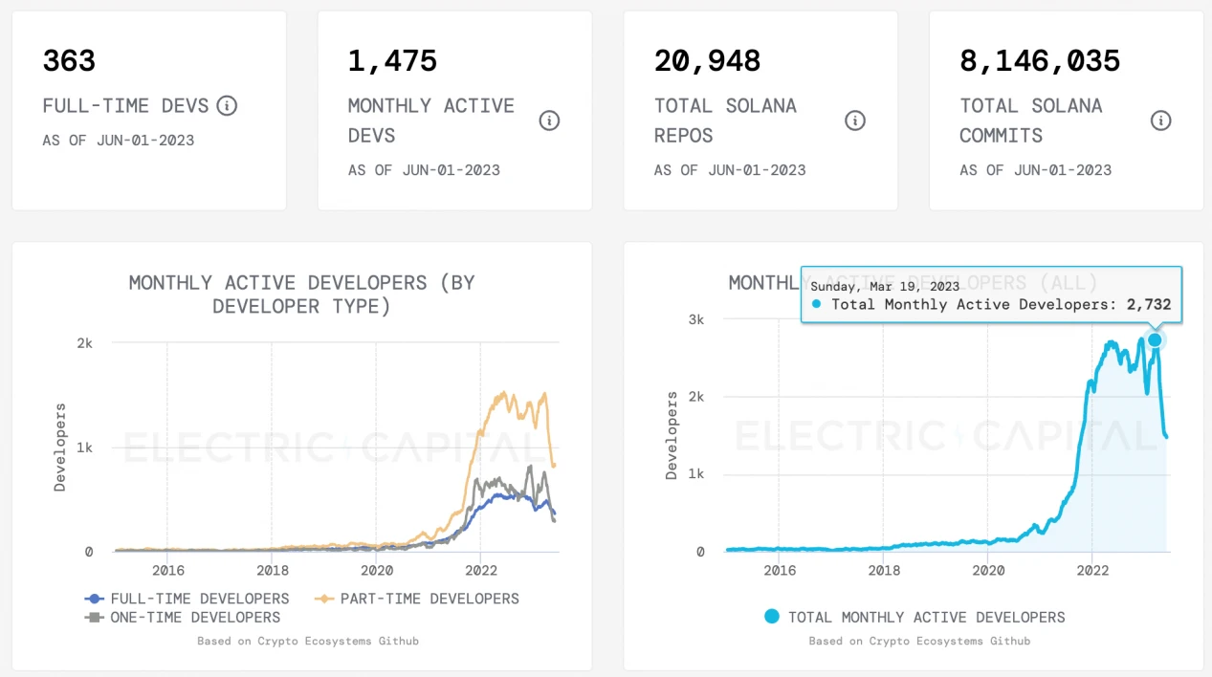The image size is (1212, 677).
Task: Click info icon beside Total Solana Repos
Action: [x=855, y=120]
